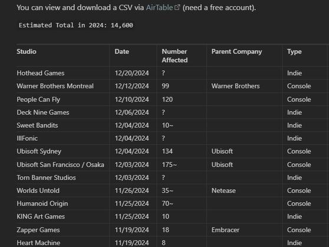Select the 11/25/2024 date for KING Art Games

pyautogui.click(x=131, y=216)
